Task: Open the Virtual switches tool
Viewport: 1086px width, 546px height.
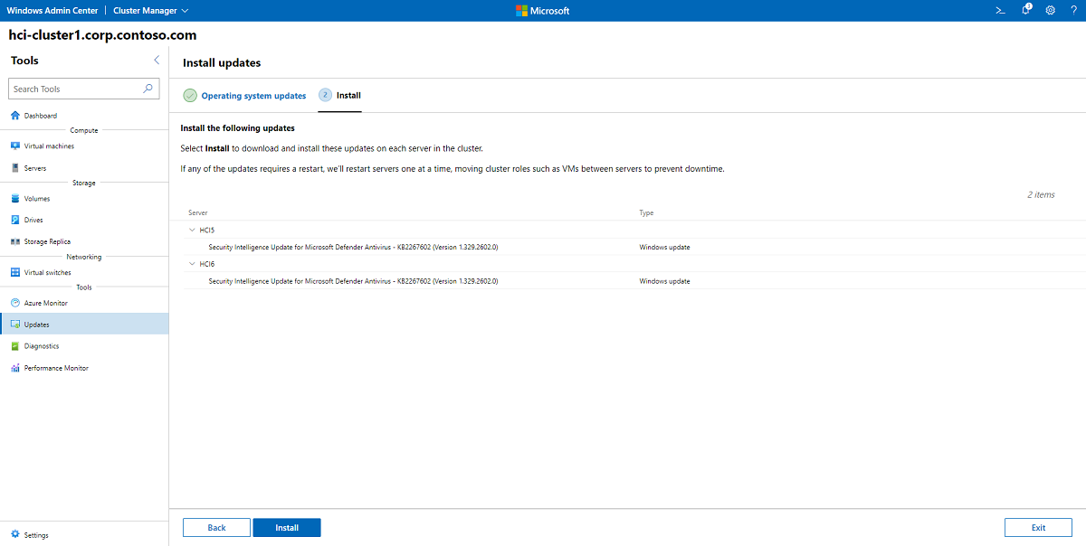Action: pos(47,273)
